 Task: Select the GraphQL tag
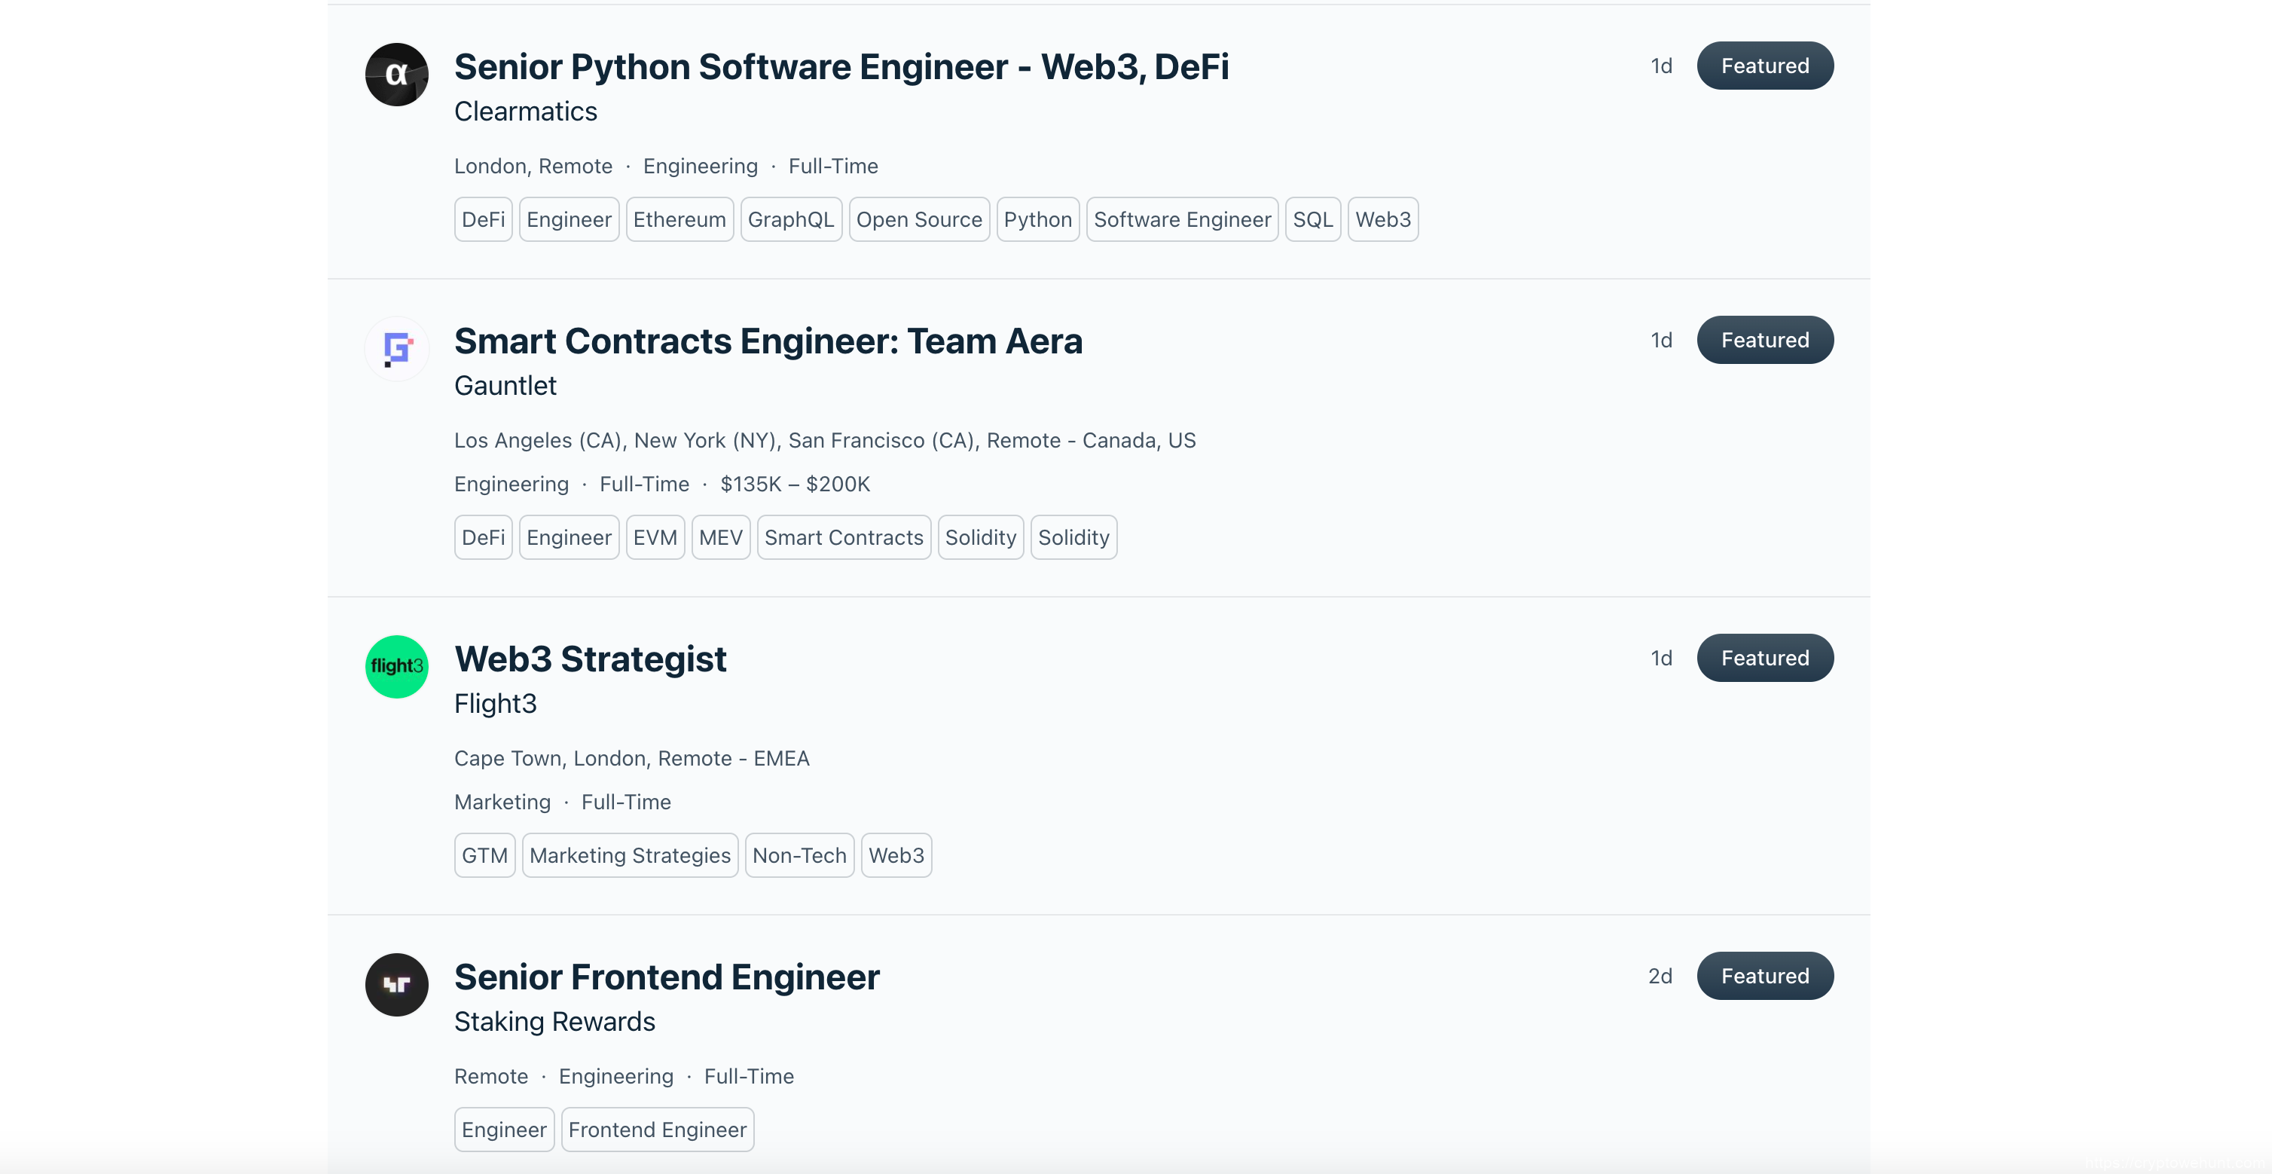coord(790,219)
